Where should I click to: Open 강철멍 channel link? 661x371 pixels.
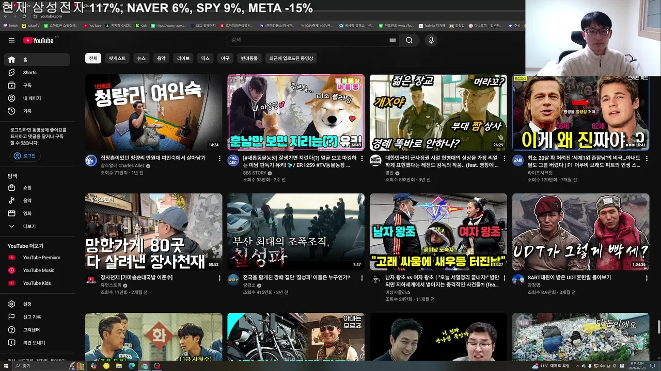534,285
